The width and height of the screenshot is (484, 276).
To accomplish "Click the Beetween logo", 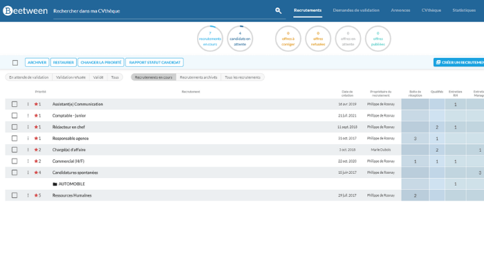I will click(x=24, y=10).
